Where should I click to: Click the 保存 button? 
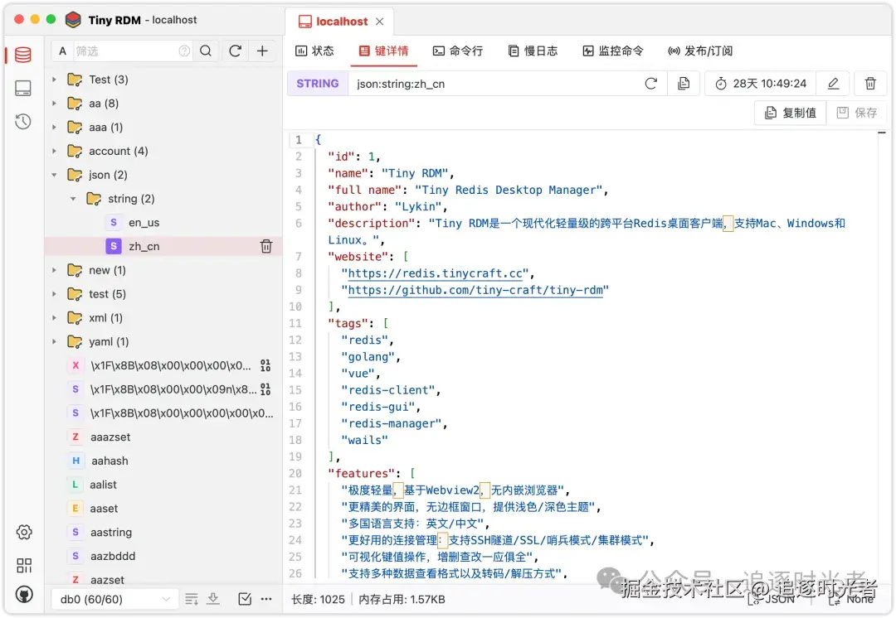click(x=856, y=113)
